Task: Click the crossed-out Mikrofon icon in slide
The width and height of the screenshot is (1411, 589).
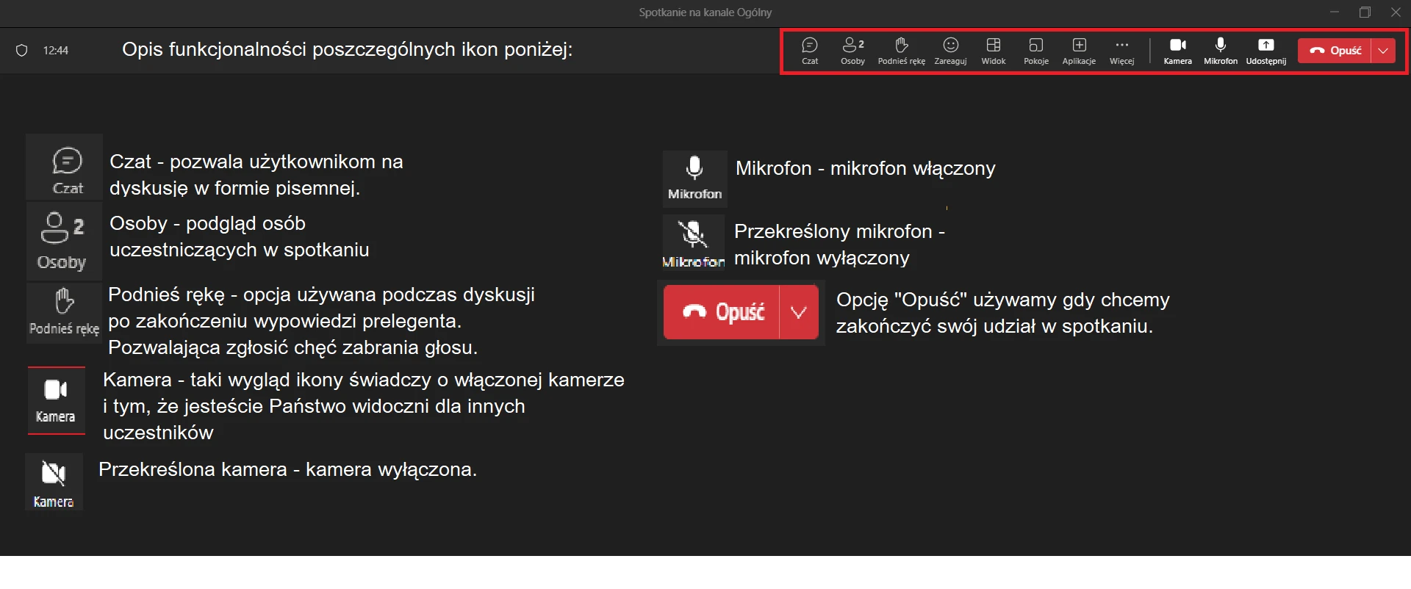Action: pos(693,242)
